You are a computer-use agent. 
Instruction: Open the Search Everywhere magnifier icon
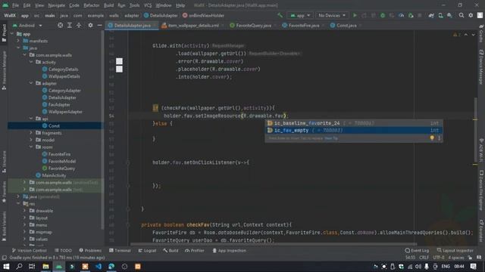[x=462, y=15]
